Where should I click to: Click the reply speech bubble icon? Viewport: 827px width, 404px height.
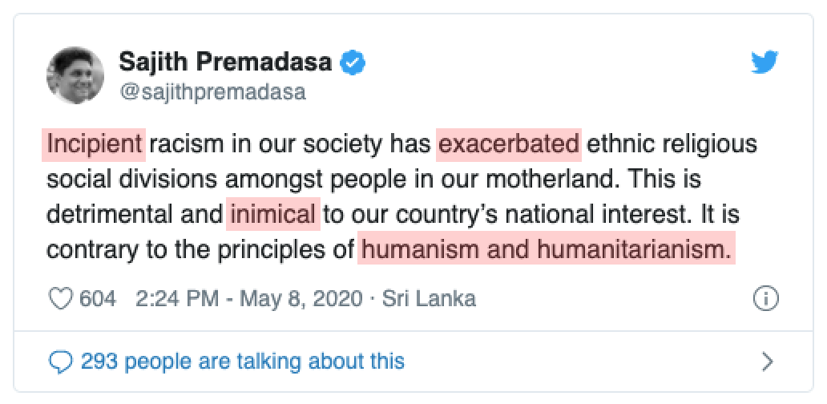(60, 362)
